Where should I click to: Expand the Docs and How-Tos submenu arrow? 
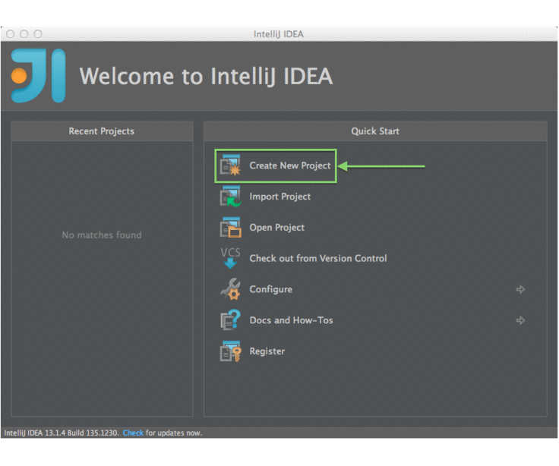[520, 320]
